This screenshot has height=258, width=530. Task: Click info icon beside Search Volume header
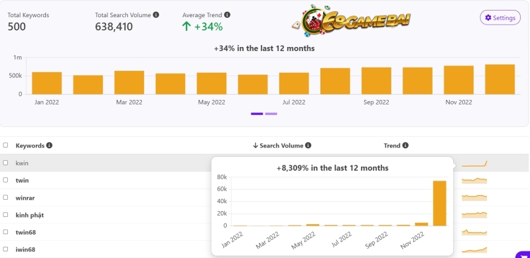308,146
